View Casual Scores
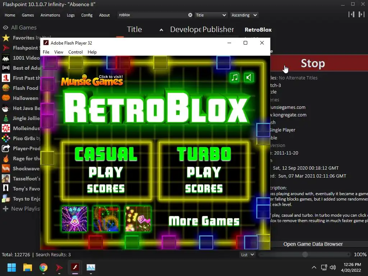 click(106, 188)
